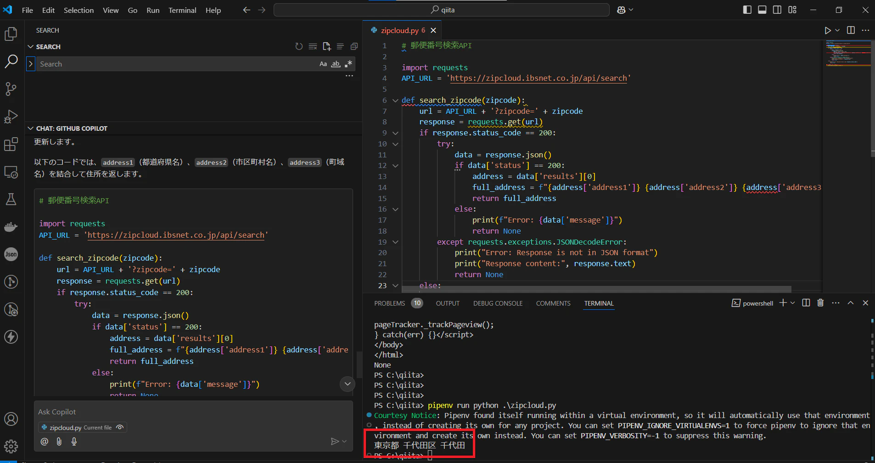Click the chat scroll-to-bottom arrow button
Image resolution: width=875 pixels, height=463 pixels.
tap(348, 384)
